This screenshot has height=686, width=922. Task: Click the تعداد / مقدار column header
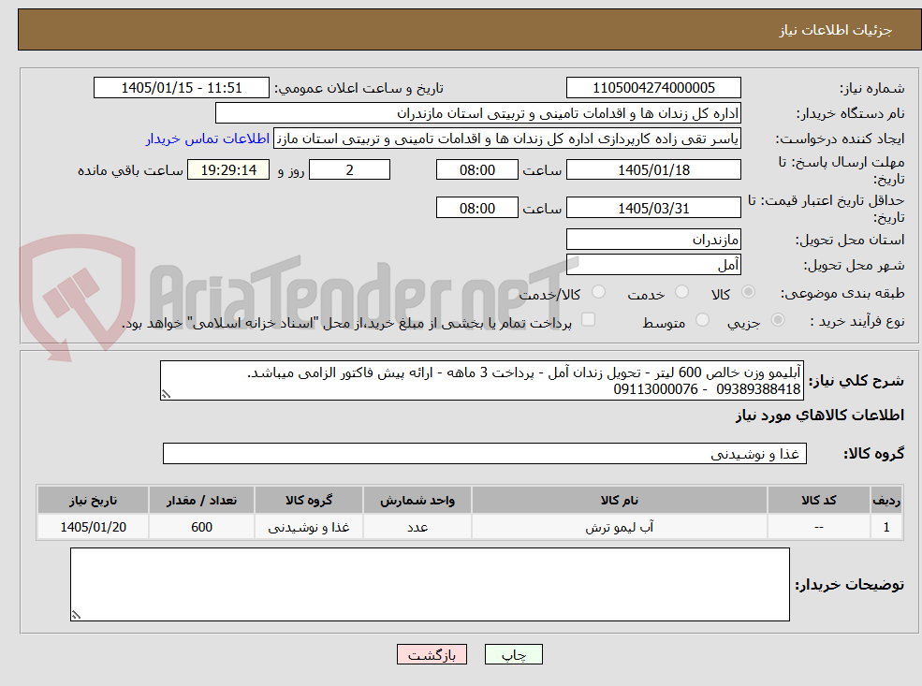pyautogui.click(x=201, y=501)
